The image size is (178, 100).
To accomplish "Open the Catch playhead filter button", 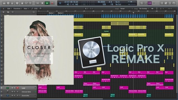I will point(40,9).
